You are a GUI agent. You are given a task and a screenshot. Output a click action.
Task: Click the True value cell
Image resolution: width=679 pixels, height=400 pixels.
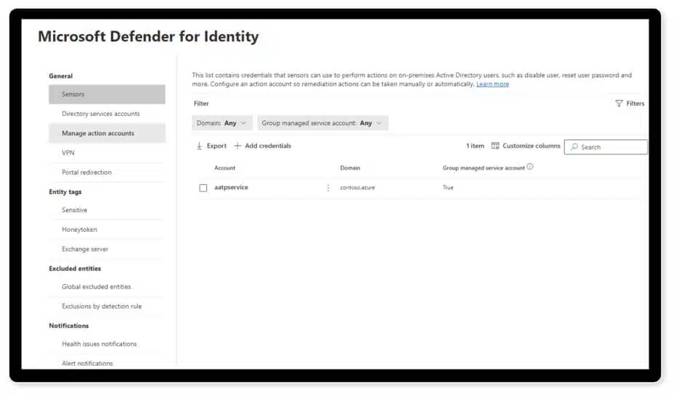pos(448,188)
